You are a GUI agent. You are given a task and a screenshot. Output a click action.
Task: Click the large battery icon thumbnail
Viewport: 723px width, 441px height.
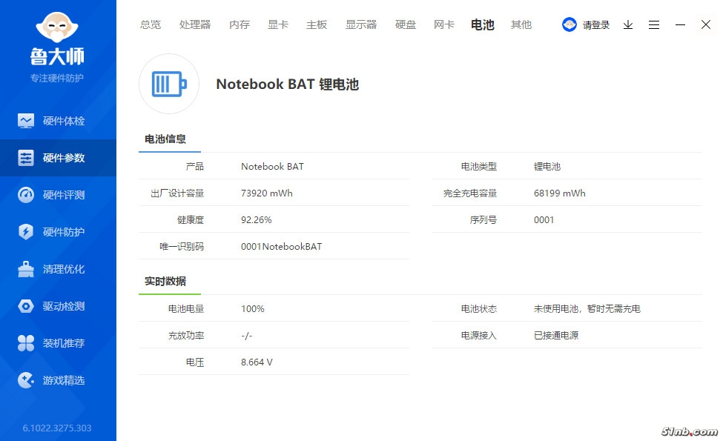tap(169, 84)
